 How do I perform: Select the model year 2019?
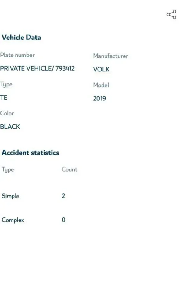(x=99, y=98)
